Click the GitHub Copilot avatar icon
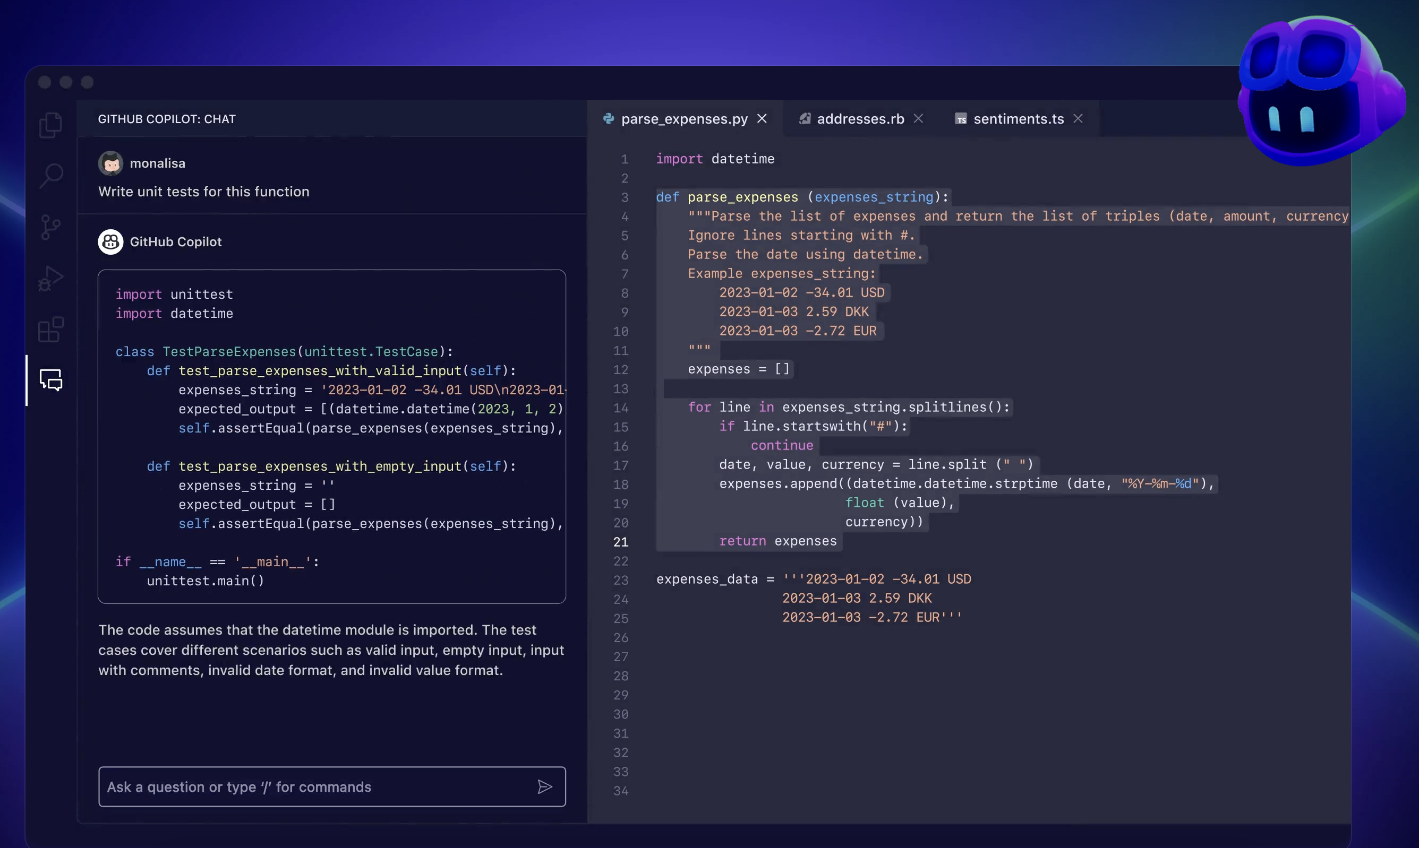This screenshot has width=1419, height=848. [x=110, y=241]
